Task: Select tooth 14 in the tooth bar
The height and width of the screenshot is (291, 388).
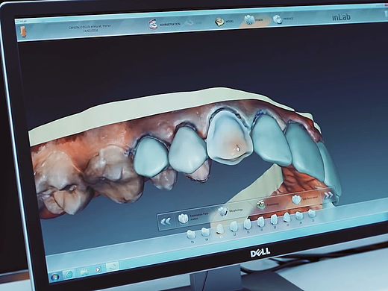Action: tap(205, 234)
